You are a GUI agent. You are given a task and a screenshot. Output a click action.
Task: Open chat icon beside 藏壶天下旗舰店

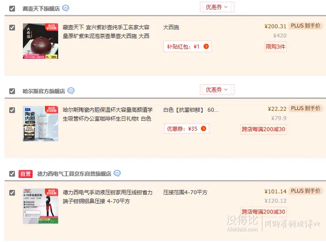[x=66, y=8]
